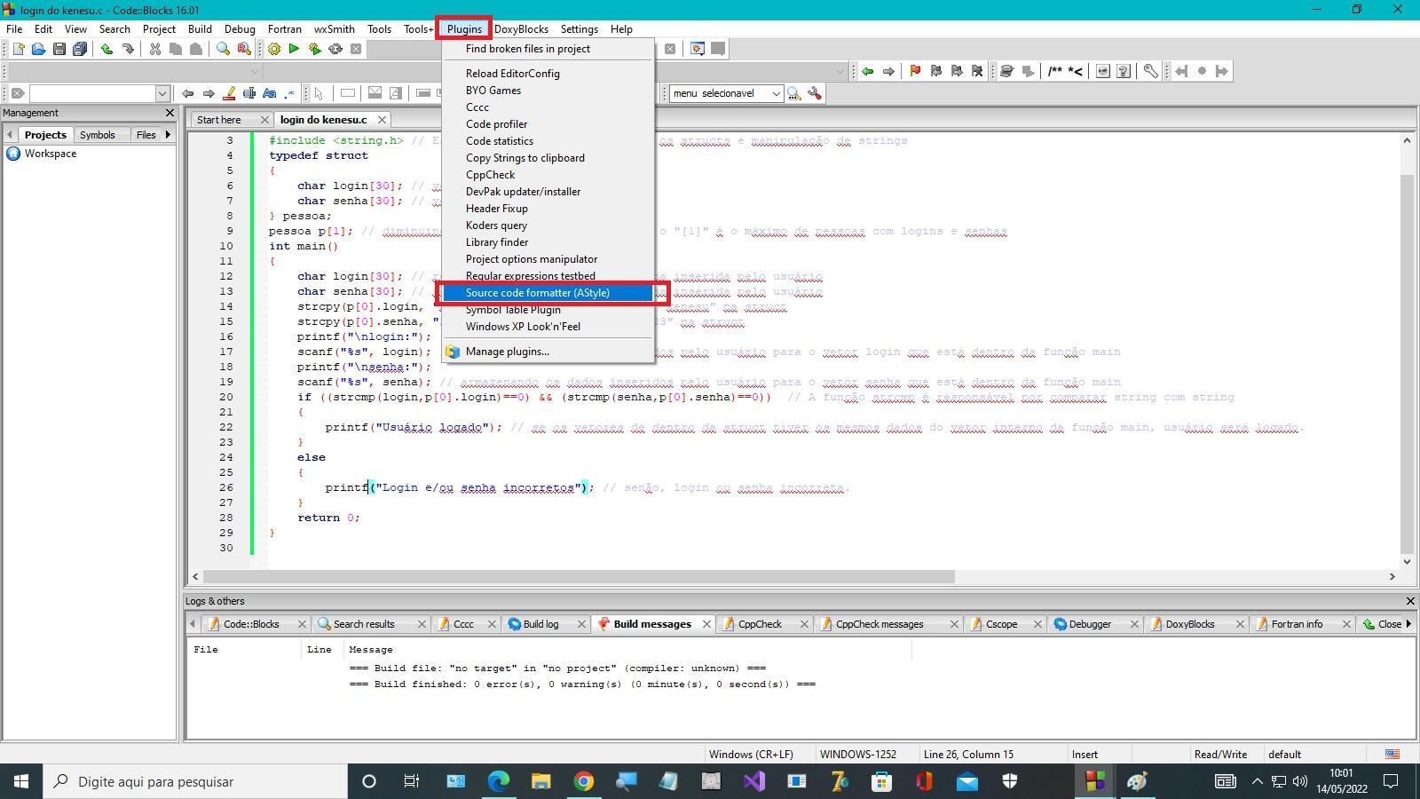
Task: Toggle regular expression search option
Action: pyautogui.click(x=289, y=93)
